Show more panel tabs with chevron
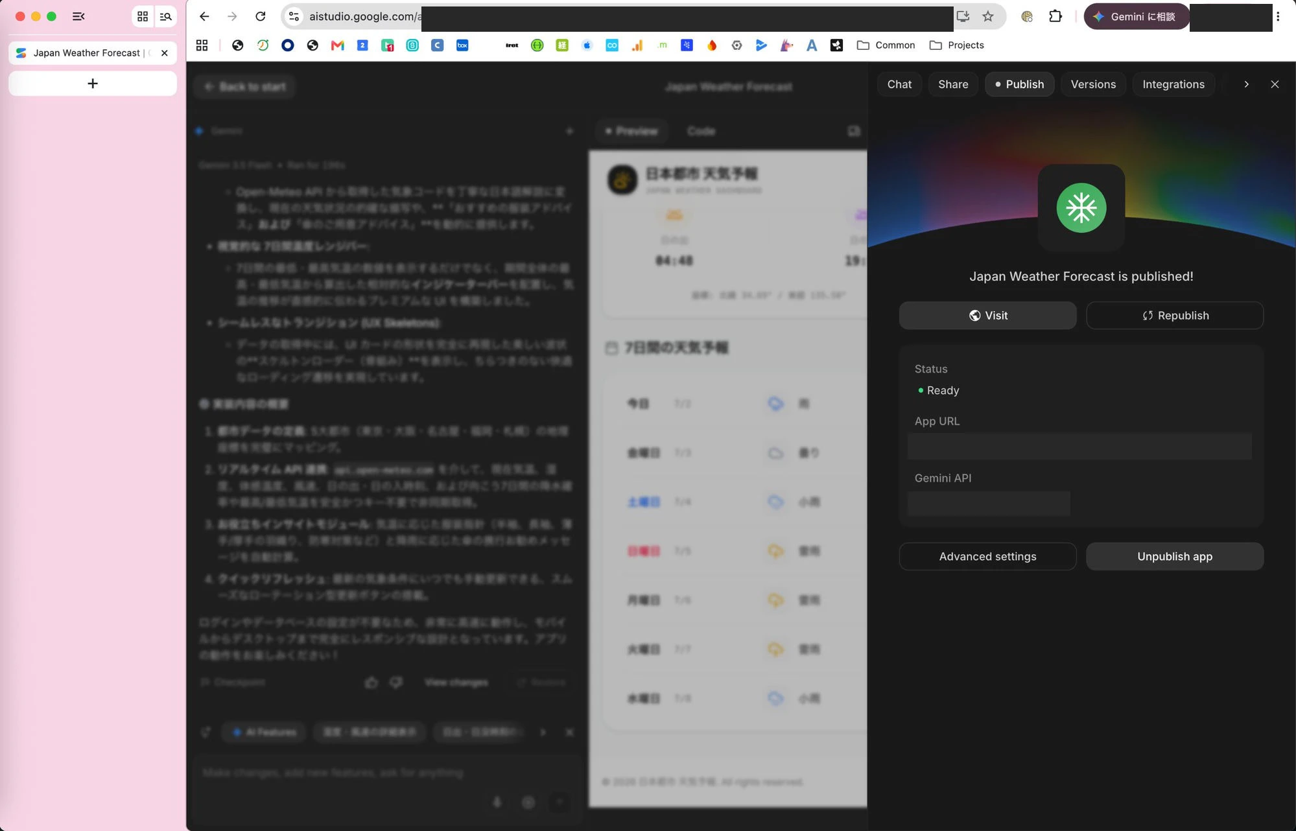 tap(1246, 84)
